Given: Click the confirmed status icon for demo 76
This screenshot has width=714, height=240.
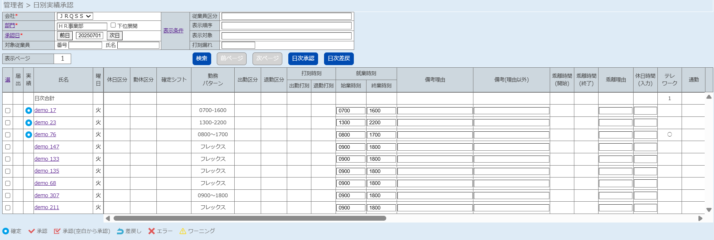Looking at the screenshot, I should click(29, 135).
